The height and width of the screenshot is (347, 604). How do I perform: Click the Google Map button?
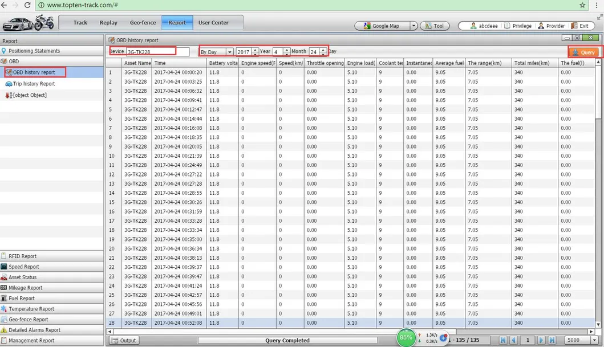point(382,26)
